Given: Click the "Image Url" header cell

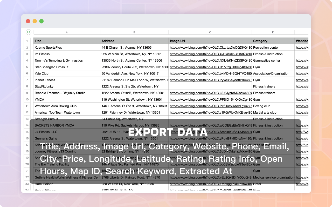Looking at the screenshot, I should click(x=210, y=41).
